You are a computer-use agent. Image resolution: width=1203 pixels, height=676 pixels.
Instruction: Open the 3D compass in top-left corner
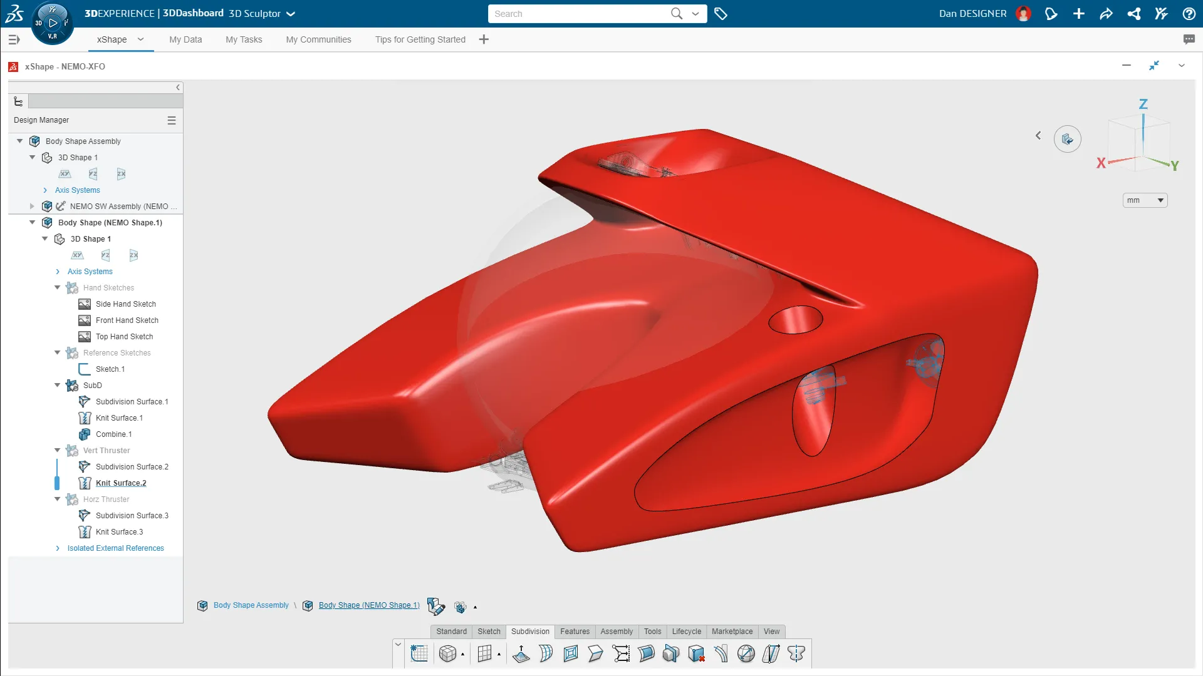53,23
